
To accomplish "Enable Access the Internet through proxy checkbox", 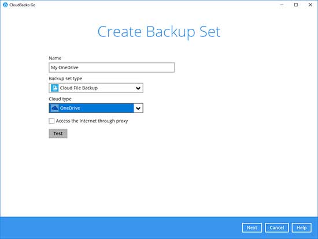I will pos(51,121).
